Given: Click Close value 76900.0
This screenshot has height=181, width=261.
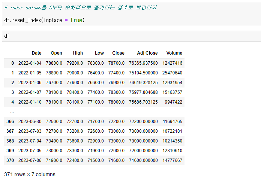Looking at the screenshot, I should tap(116, 83).
